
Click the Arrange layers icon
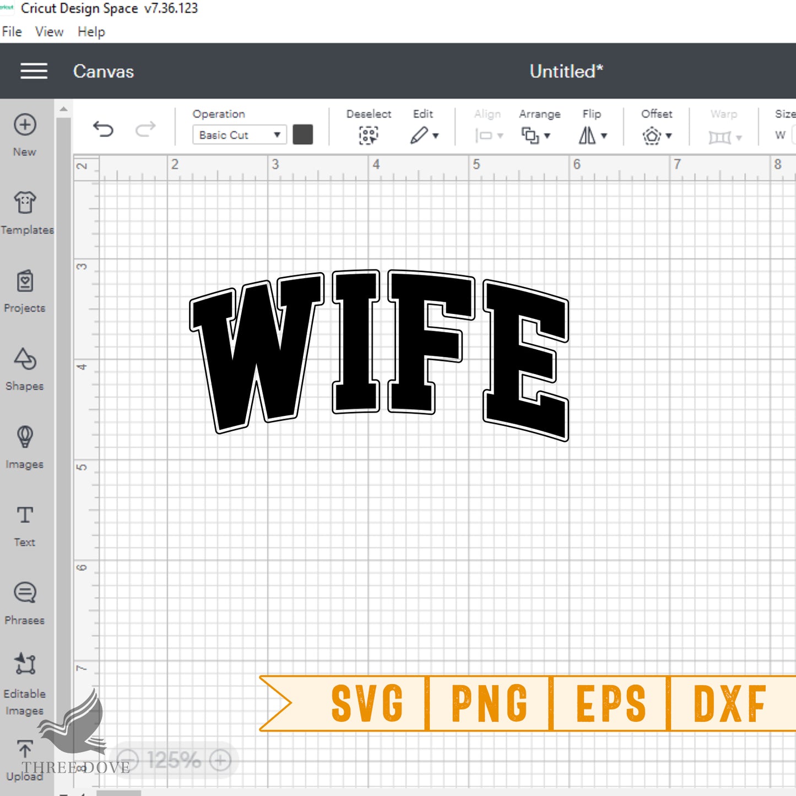[x=530, y=136]
